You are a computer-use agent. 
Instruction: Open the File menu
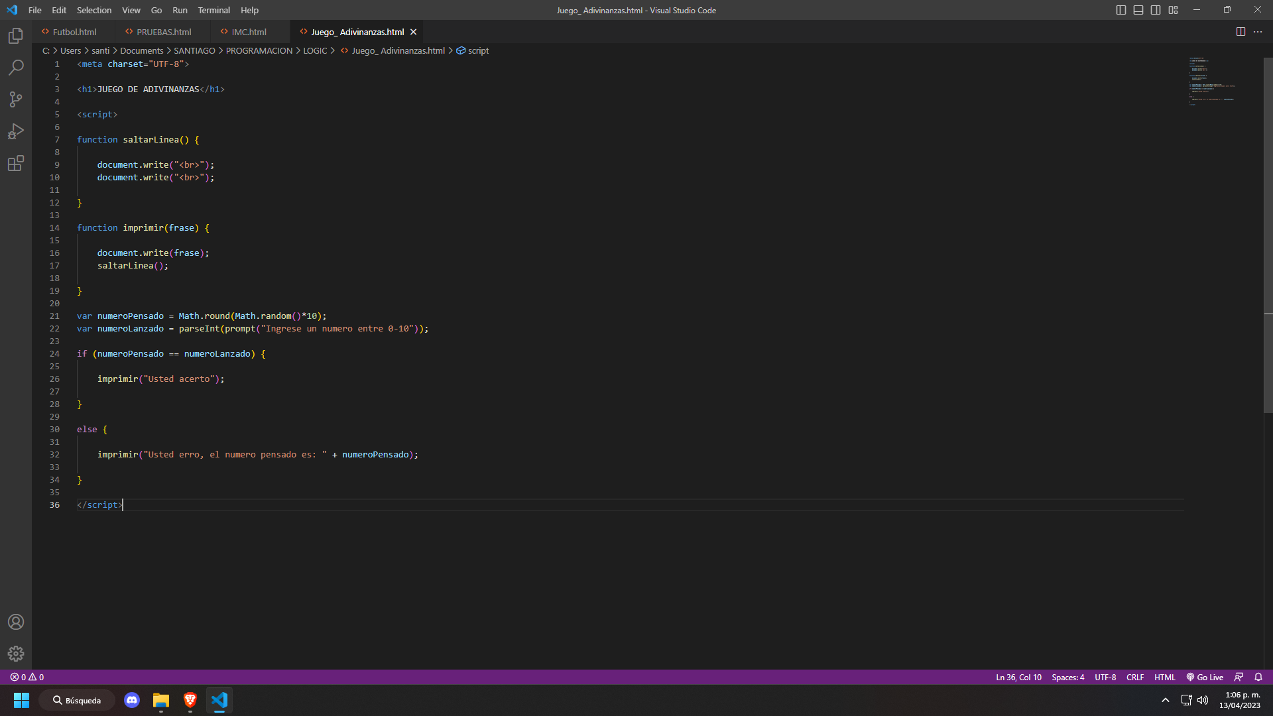35,10
